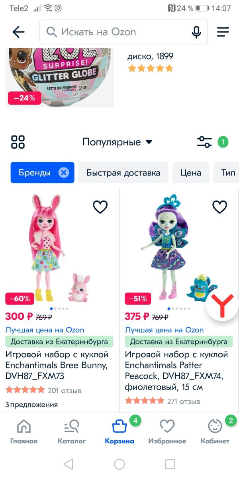This screenshot has width=239, height=478.
Task: Remove the Бренды filter chip
Action: pyautogui.click(x=64, y=173)
